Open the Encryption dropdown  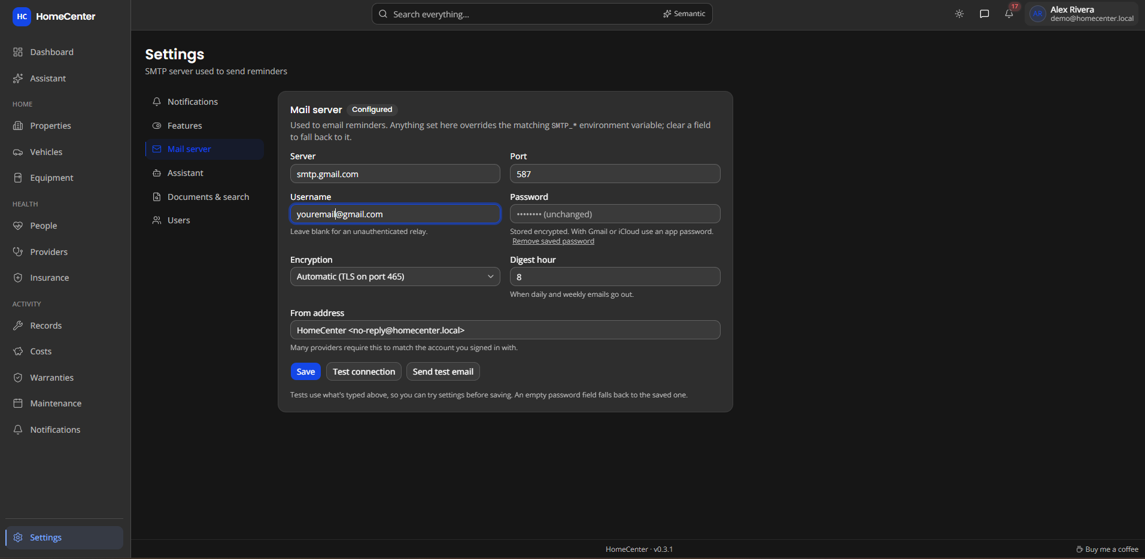(x=395, y=277)
